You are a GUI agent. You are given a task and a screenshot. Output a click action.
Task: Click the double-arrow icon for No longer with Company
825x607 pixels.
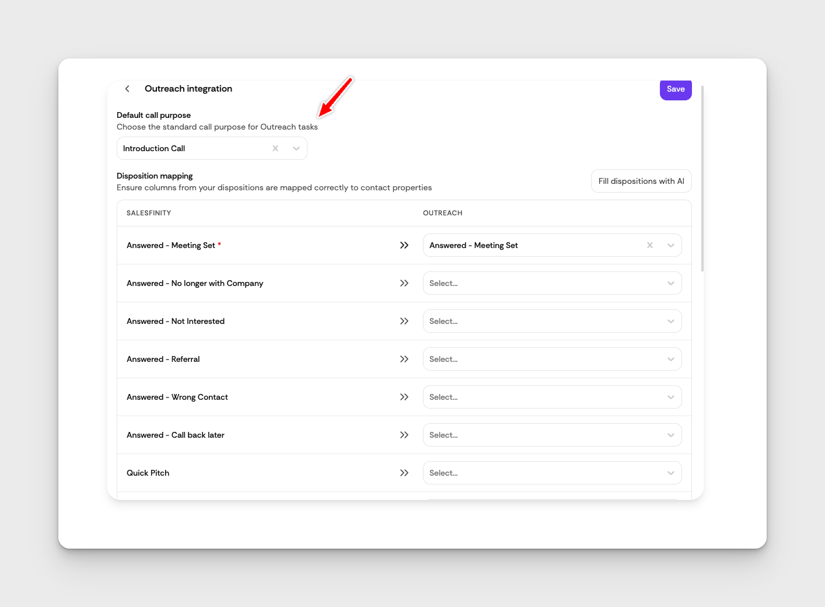click(x=404, y=283)
